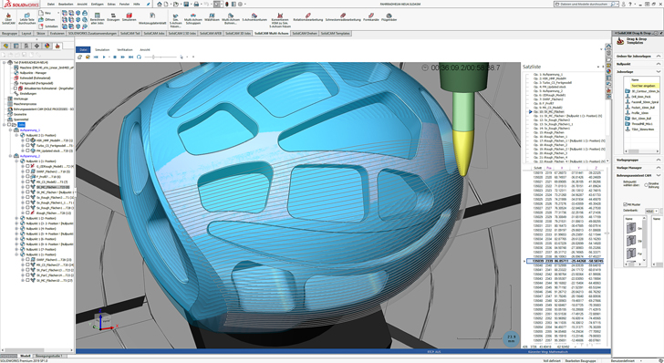Image resolution: width=664 pixels, height=363 pixels.
Task: Expand the Aufspannung_1 tree node
Action: pyautogui.click(x=11, y=130)
